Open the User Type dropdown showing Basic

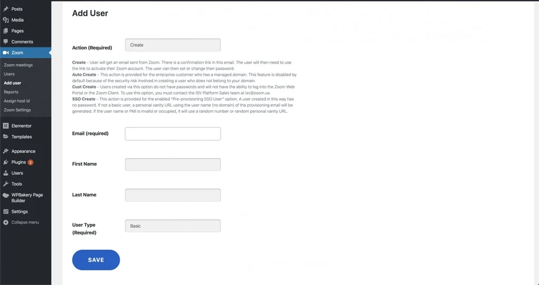[173, 226]
